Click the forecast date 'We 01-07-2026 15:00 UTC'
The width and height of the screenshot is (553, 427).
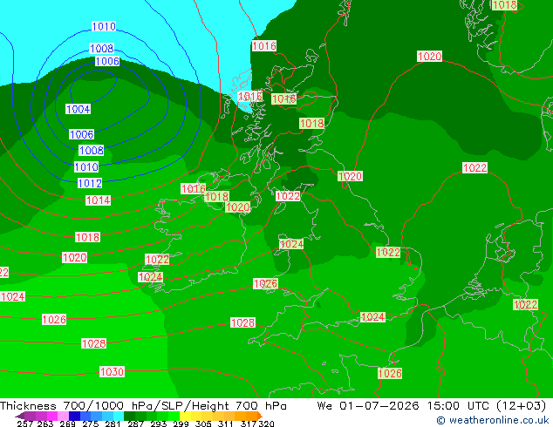403,406
